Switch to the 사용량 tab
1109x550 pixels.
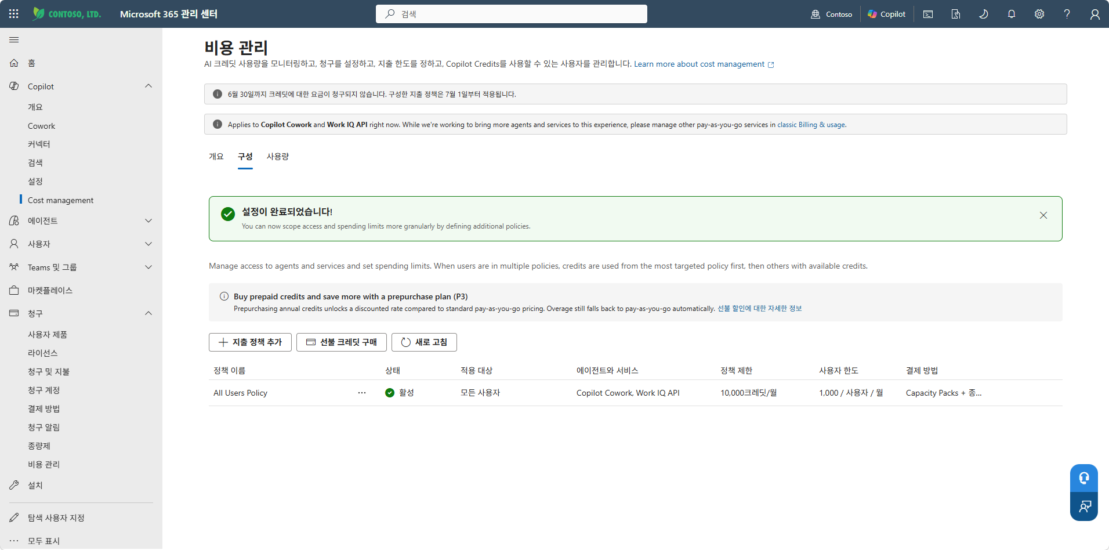[278, 157]
